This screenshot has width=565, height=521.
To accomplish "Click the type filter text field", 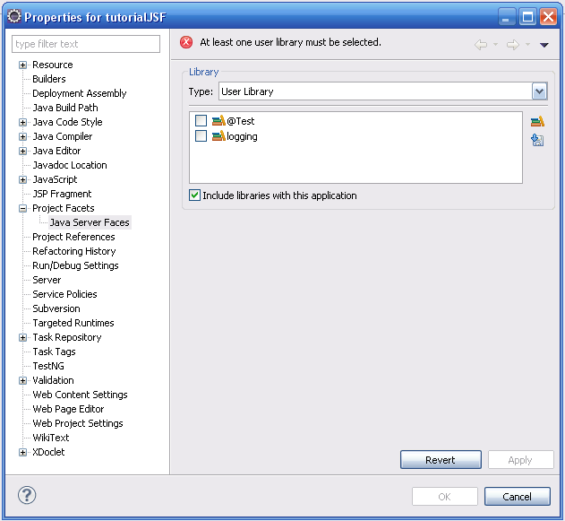I will click(x=86, y=44).
